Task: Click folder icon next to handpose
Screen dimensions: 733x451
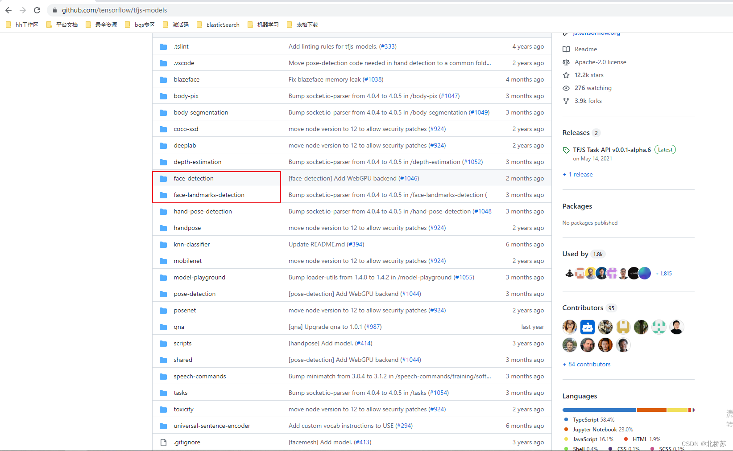Action: point(163,228)
